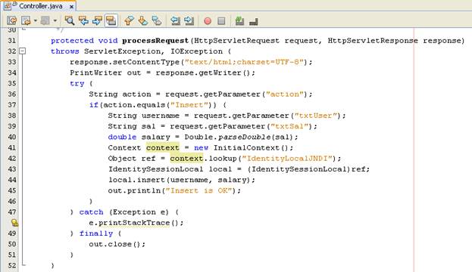This screenshot has width=472, height=272.
Task: Toggle bookmark on current line
Action: point(157,20)
